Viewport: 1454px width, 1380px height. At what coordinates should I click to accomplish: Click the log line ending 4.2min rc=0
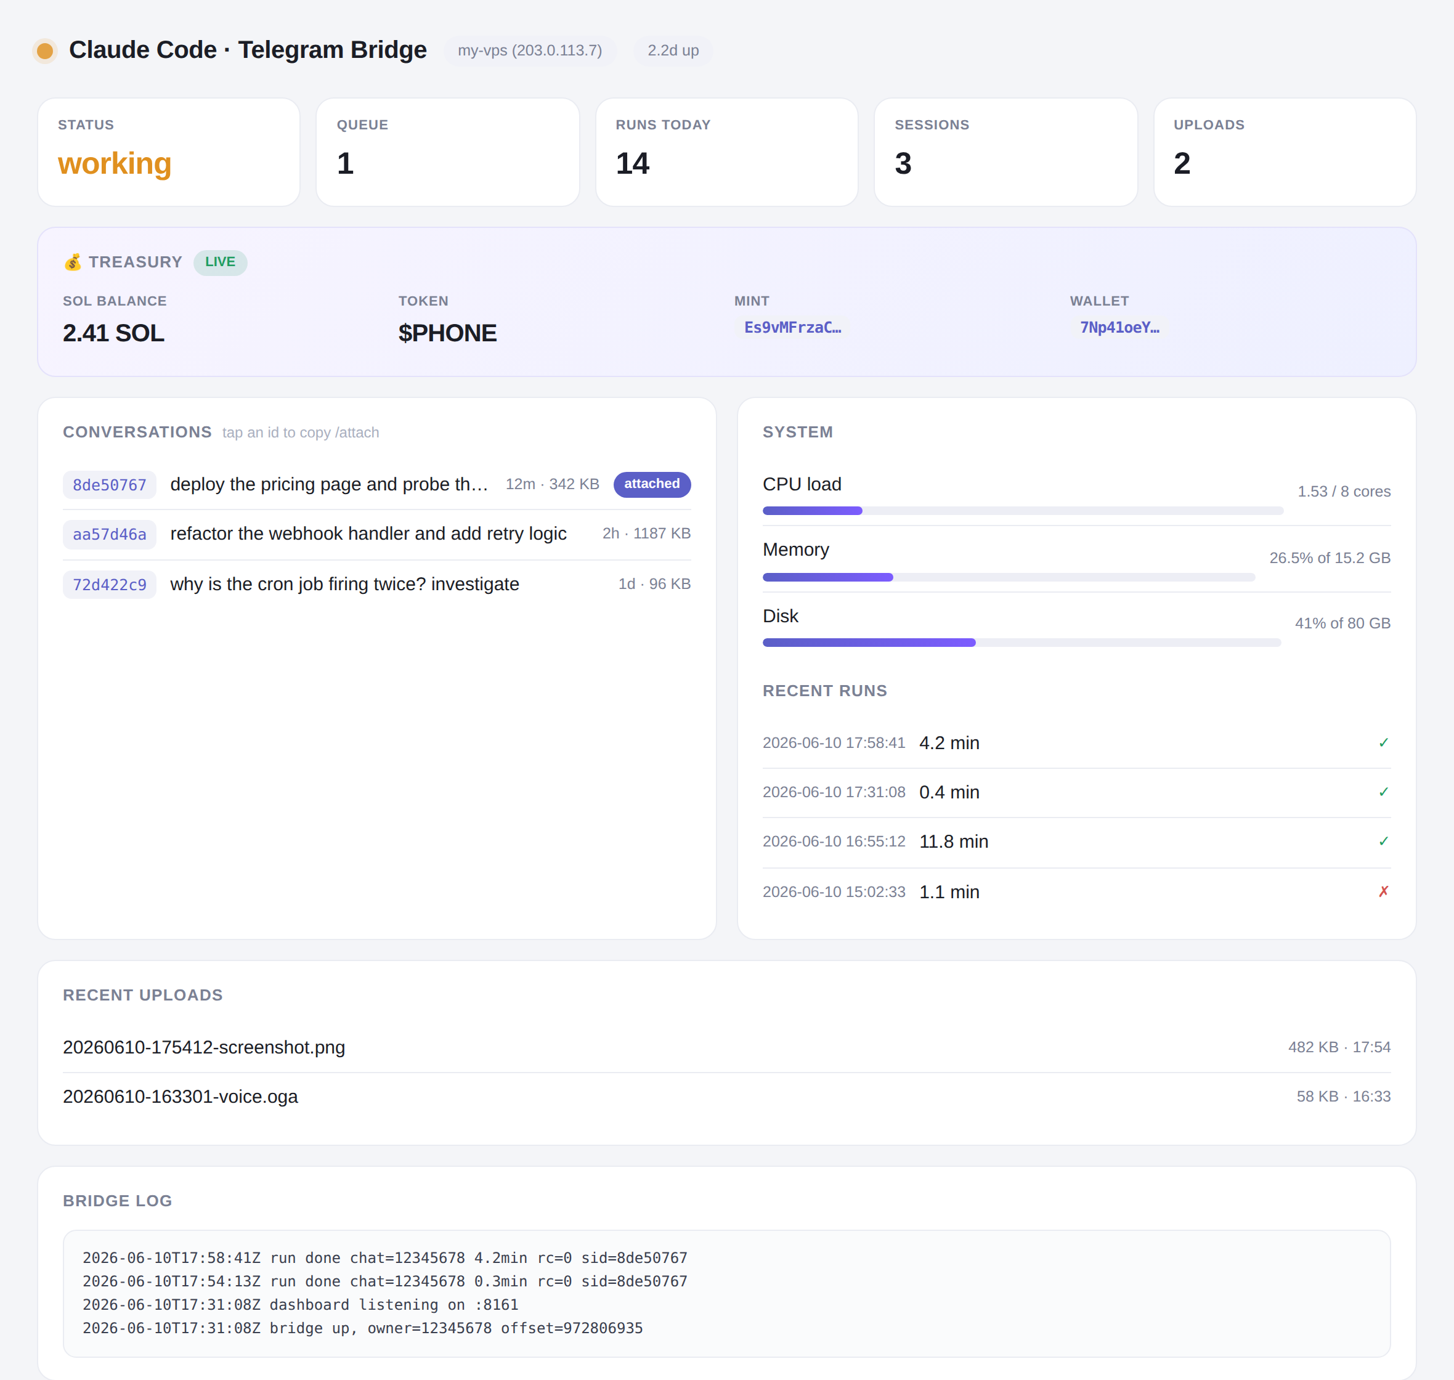coord(384,1258)
